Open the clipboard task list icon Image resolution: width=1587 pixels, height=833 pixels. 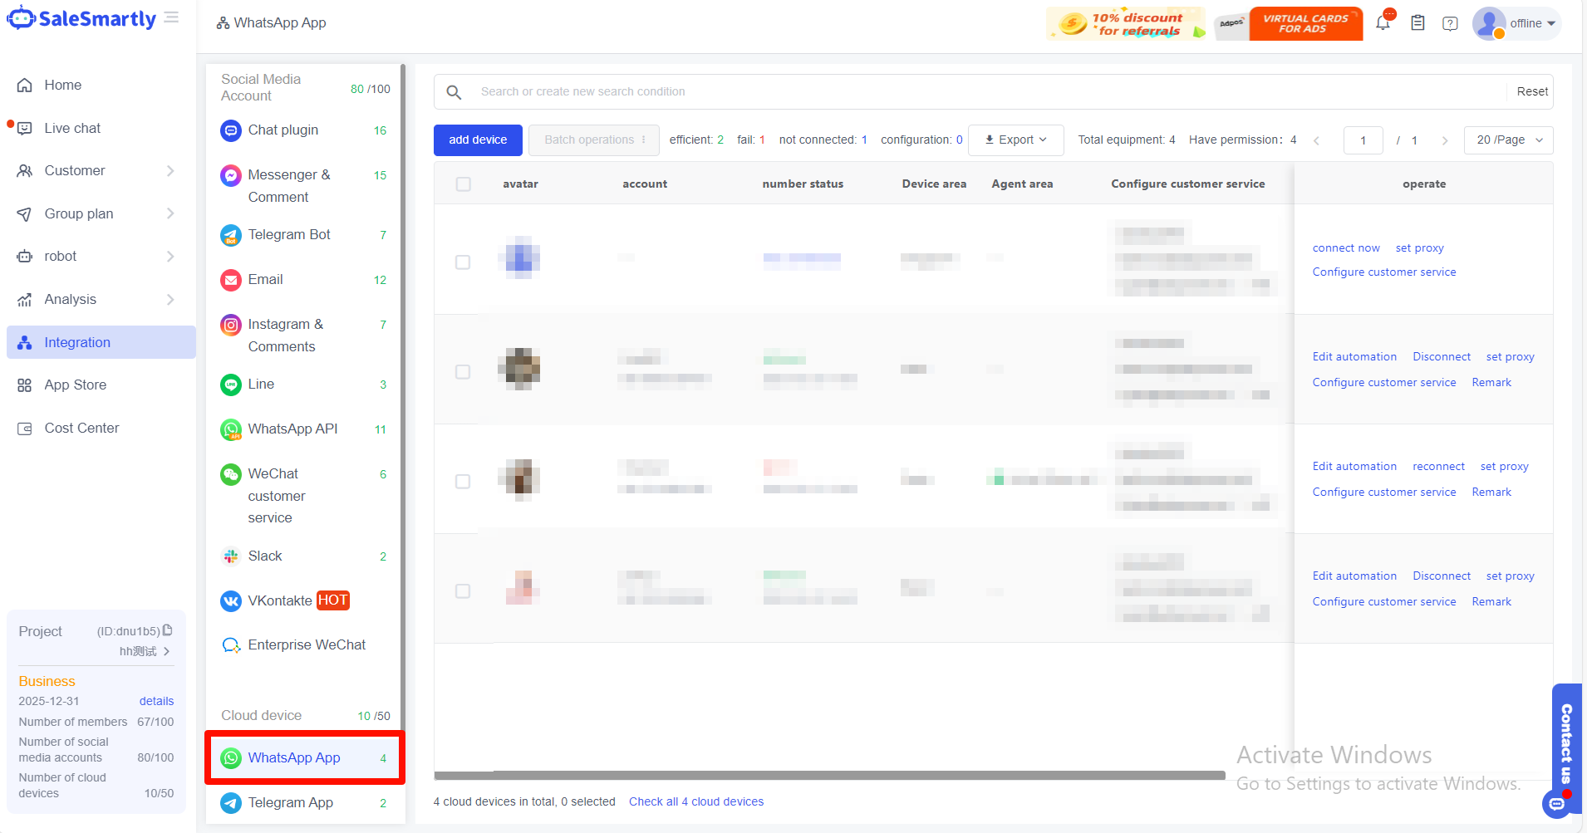coord(1417,23)
